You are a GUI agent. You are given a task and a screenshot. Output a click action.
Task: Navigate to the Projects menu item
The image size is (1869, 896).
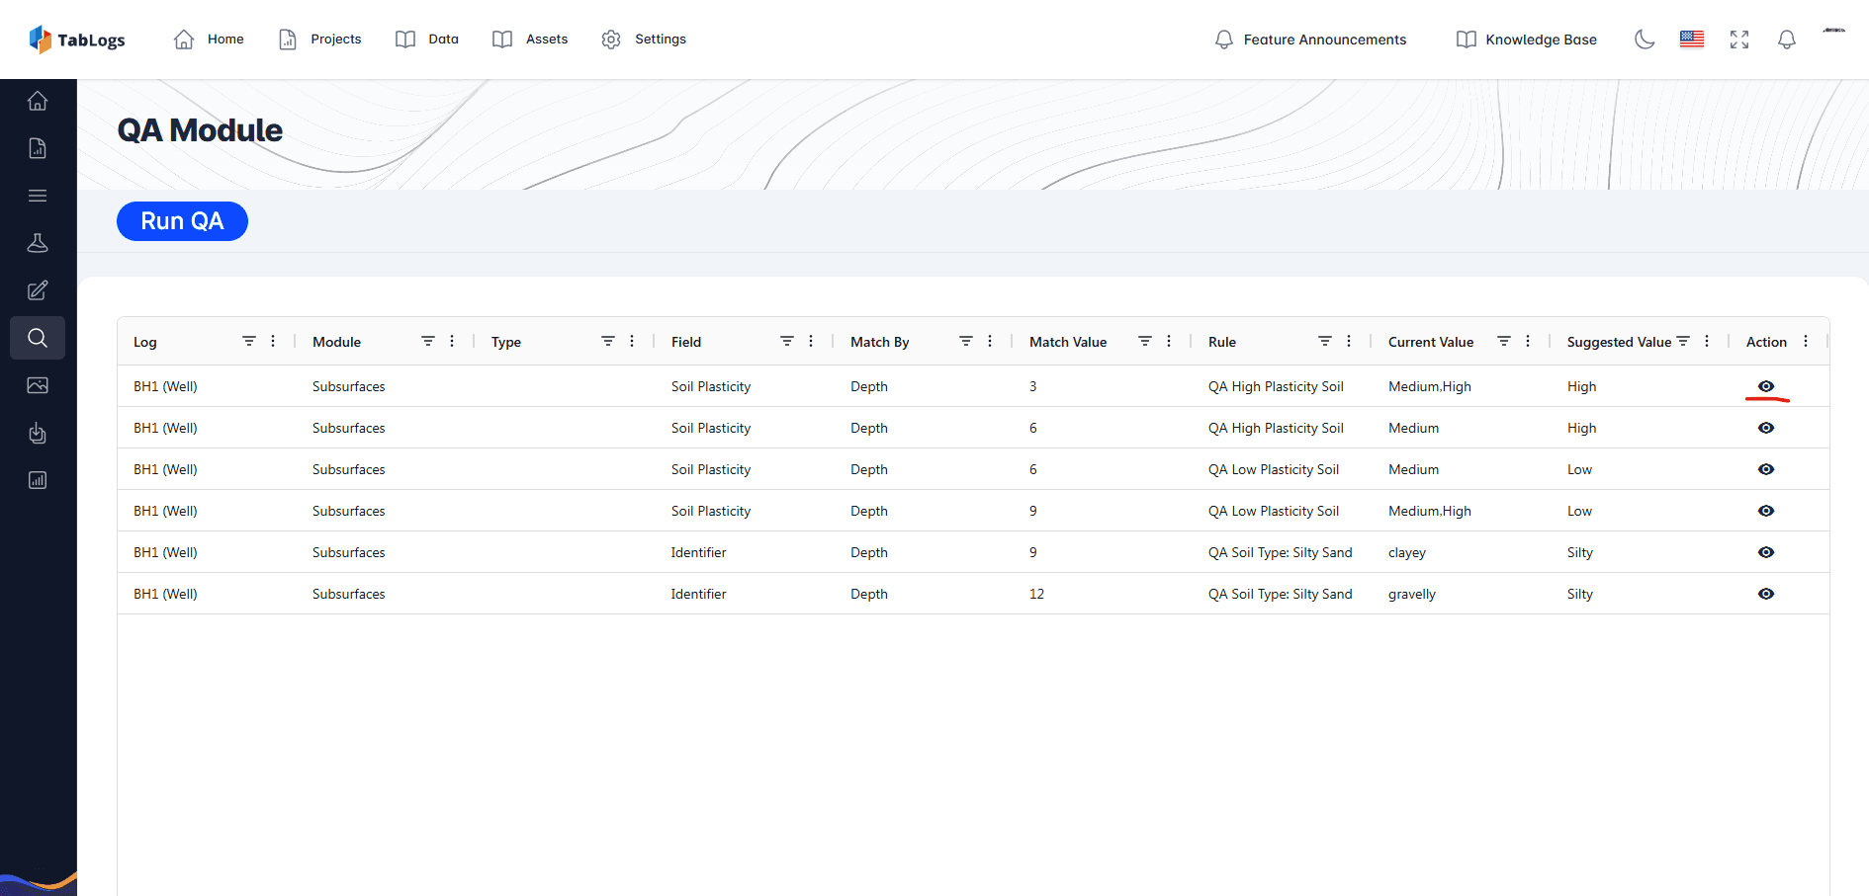coord(319,39)
